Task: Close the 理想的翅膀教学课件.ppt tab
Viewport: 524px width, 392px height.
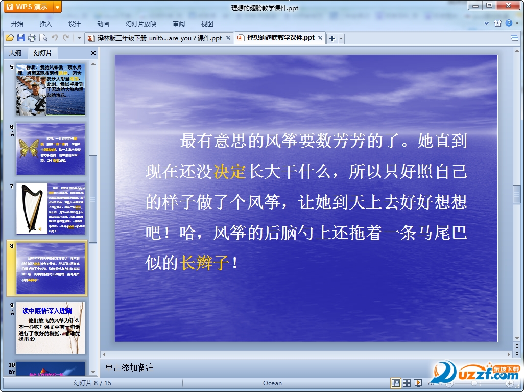Action: 320,38
